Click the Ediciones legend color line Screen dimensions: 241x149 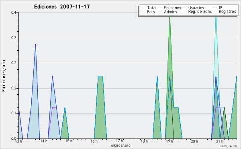point(160,8)
